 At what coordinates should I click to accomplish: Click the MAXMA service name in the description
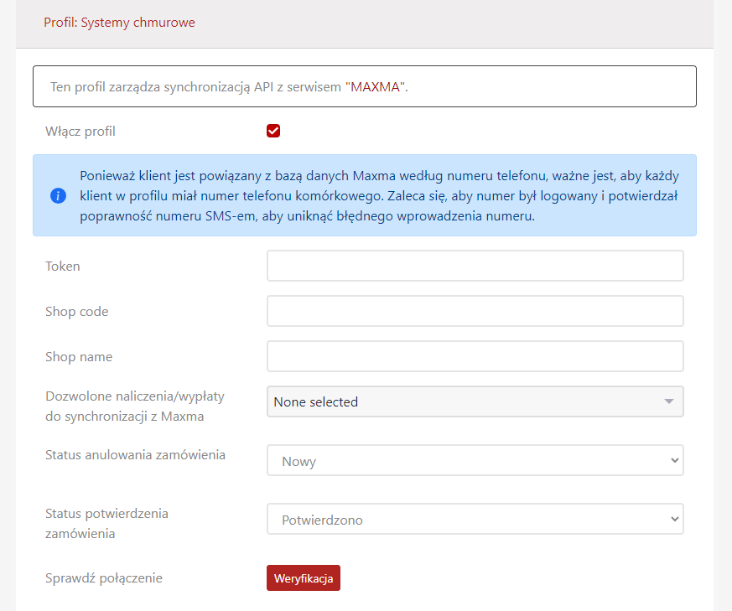pyautogui.click(x=376, y=87)
